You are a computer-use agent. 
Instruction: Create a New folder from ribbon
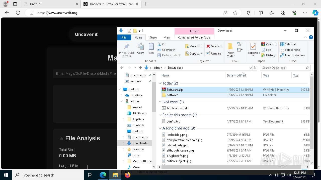pos(230,50)
